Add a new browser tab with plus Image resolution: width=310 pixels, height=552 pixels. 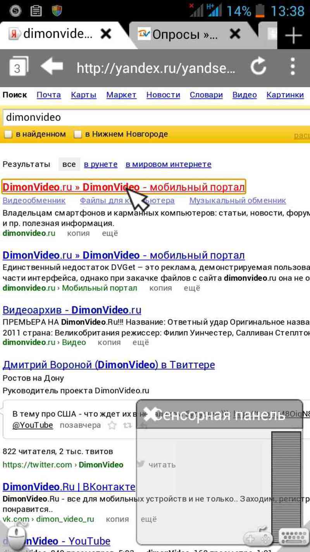point(293,35)
